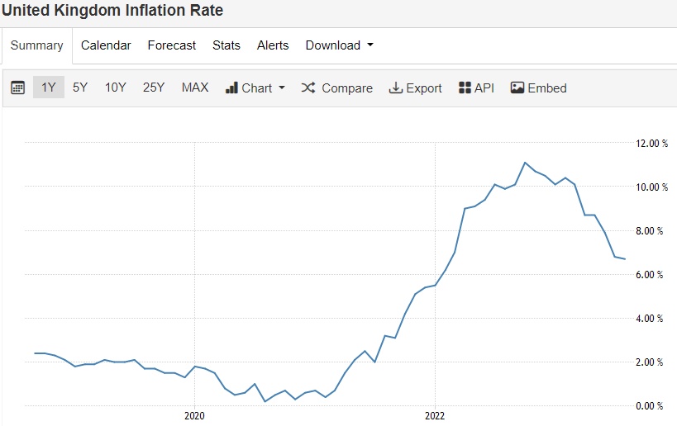This screenshot has width=677, height=426.
Task: Click the Export download icon
Action: click(x=395, y=88)
